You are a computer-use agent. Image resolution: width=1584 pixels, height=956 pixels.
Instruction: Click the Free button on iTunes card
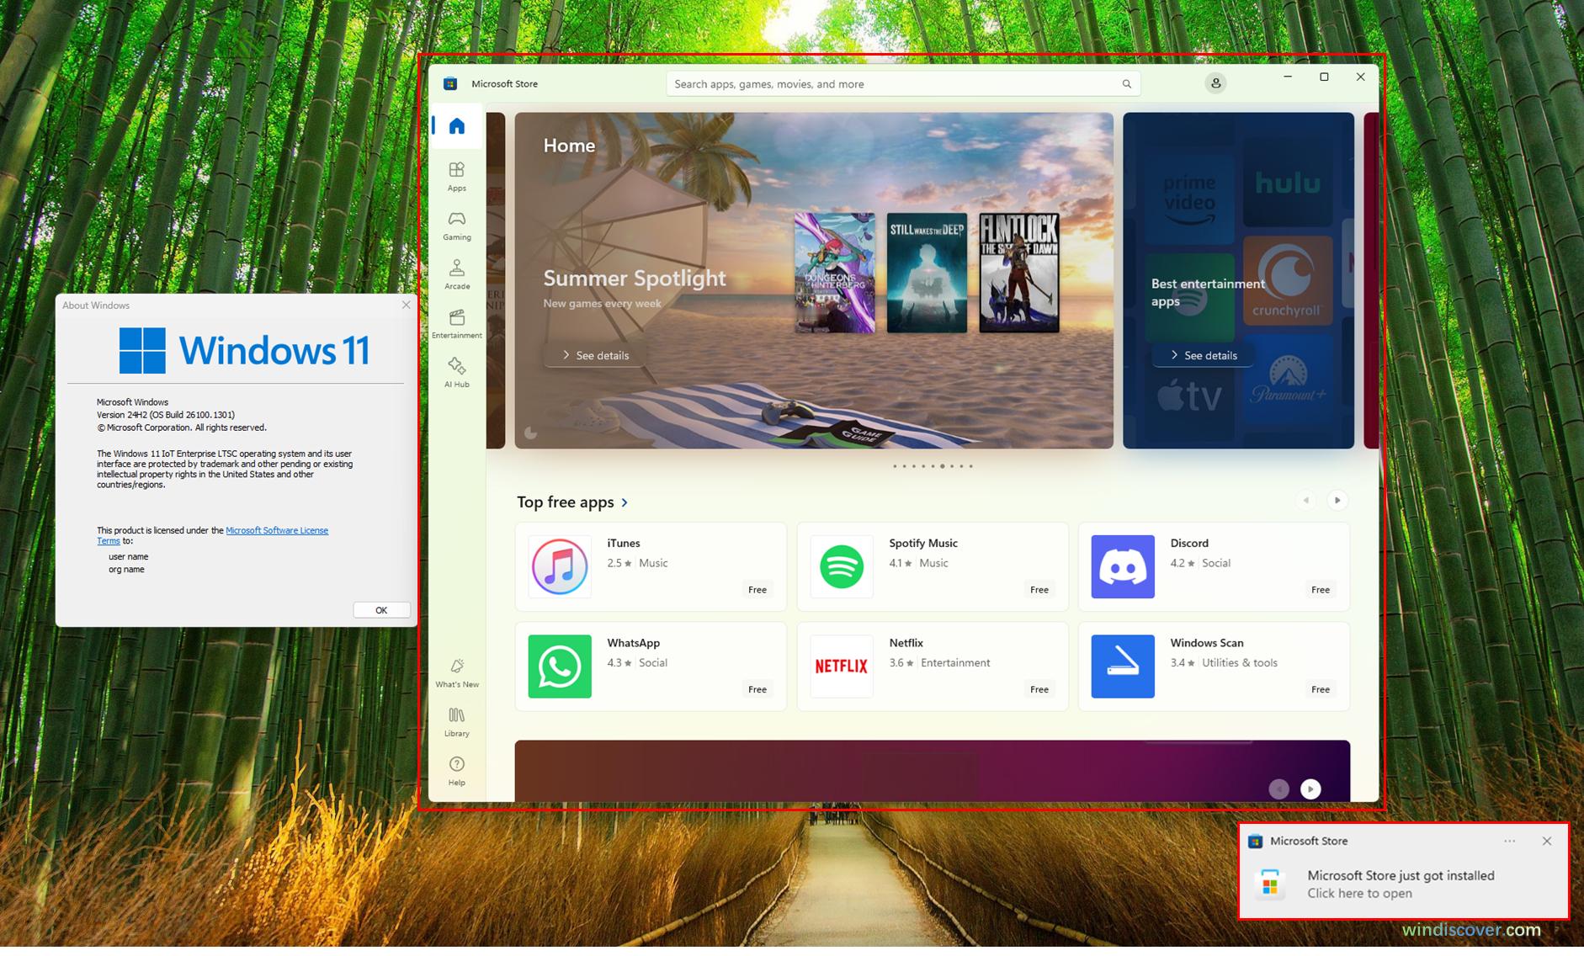(757, 590)
